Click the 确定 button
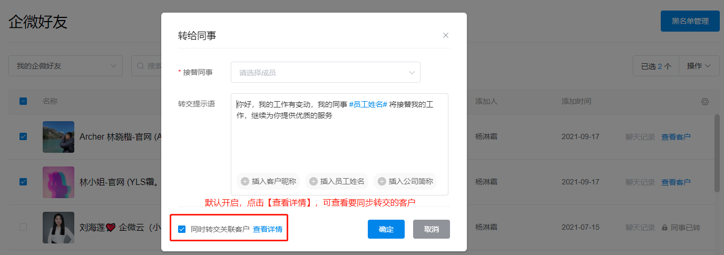724x255 pixels. pyautogui.click(x=386, y=229)
